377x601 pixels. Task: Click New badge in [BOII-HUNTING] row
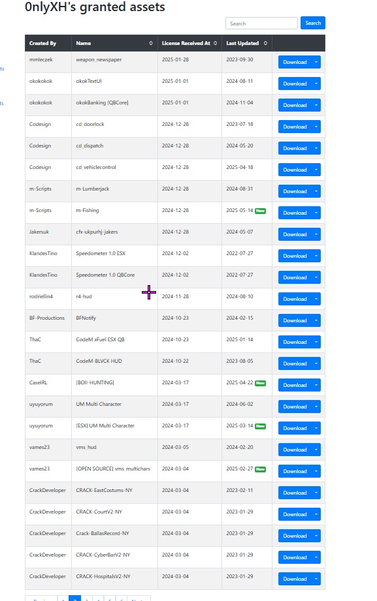(x=260, y=383)
